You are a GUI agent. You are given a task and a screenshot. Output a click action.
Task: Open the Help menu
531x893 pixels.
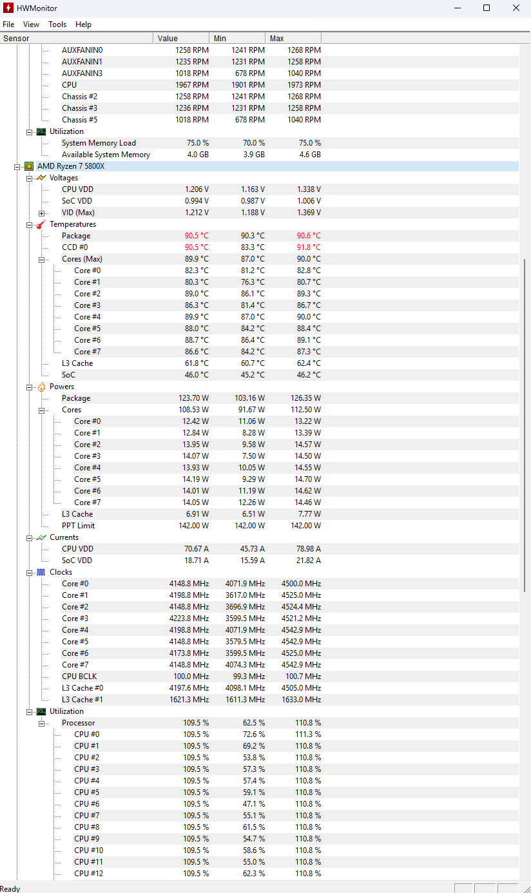pos(83,24)
